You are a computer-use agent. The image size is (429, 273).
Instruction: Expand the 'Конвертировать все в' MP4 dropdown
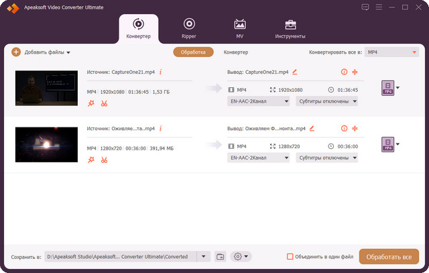(391, 52)
